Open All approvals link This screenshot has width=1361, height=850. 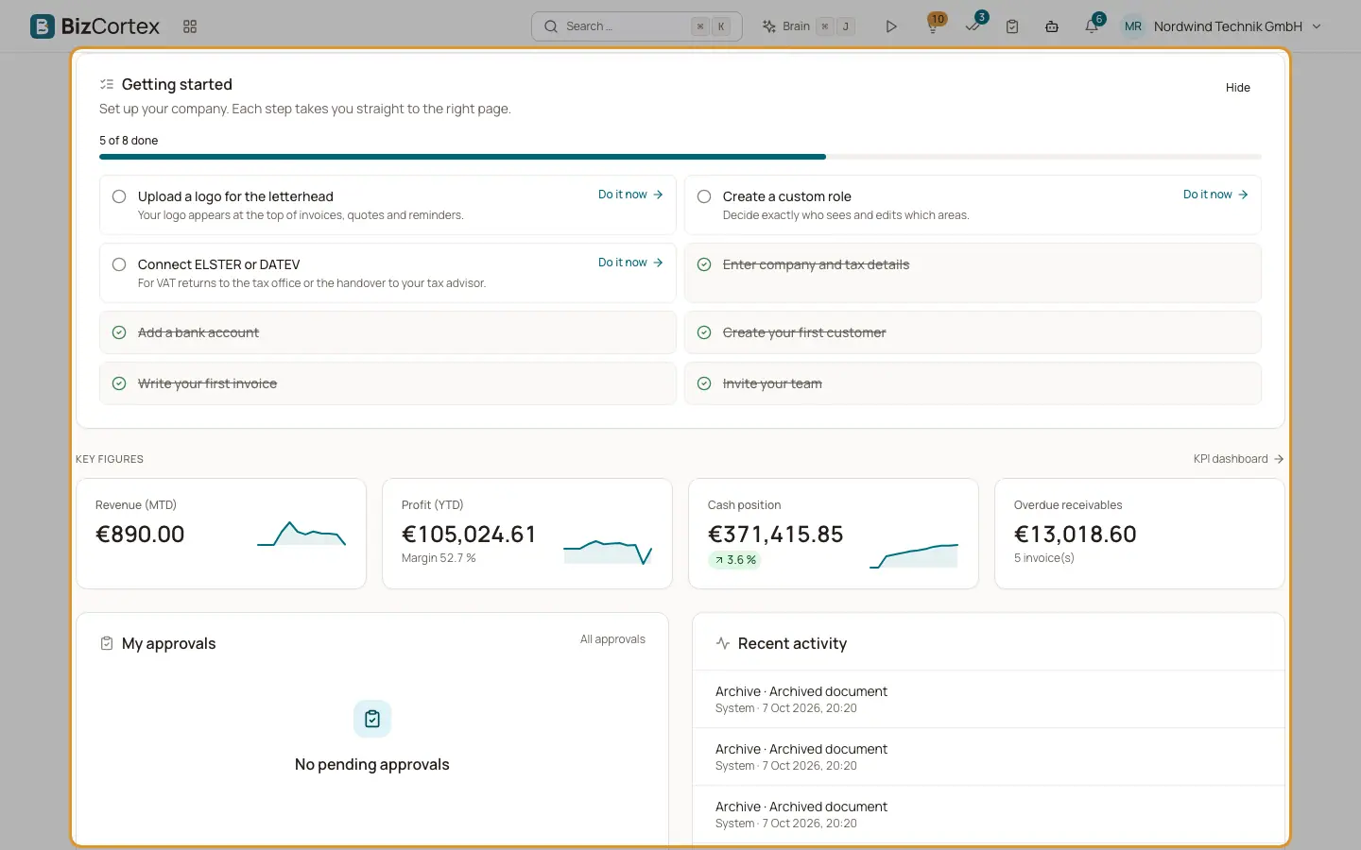(612, 639)
